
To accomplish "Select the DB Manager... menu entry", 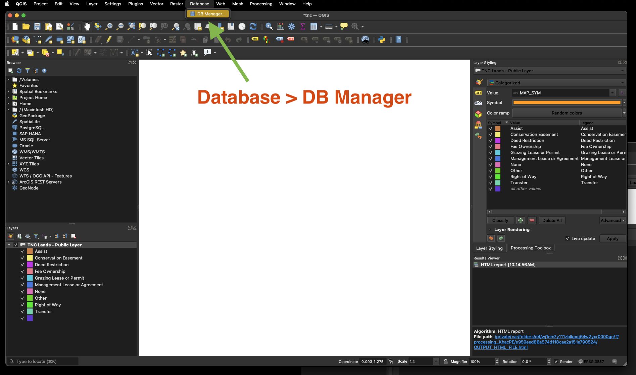I will tap(208, 14).
